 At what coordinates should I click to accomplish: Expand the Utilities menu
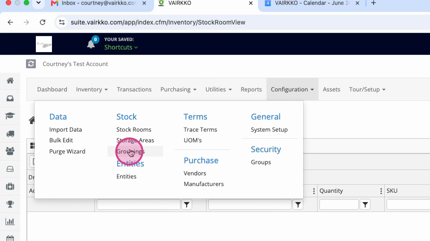pyautogui.click(x=219, y=90)
